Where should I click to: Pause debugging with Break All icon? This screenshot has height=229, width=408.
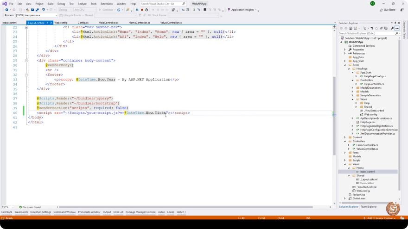pyautogui.click(x=137, y=10)
